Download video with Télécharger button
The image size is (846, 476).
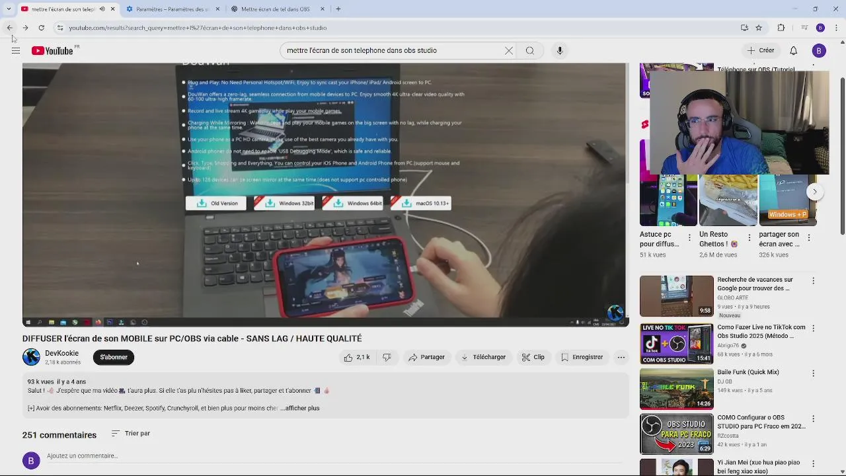pos(483,357)
